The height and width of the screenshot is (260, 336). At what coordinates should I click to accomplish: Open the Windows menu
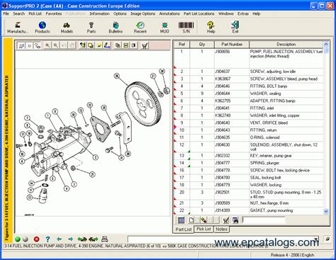(x=226, y=13)
